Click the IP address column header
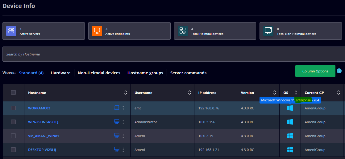The height and width of the screenshot is (159, 345). pyautogui.click(x=207, y=93)
